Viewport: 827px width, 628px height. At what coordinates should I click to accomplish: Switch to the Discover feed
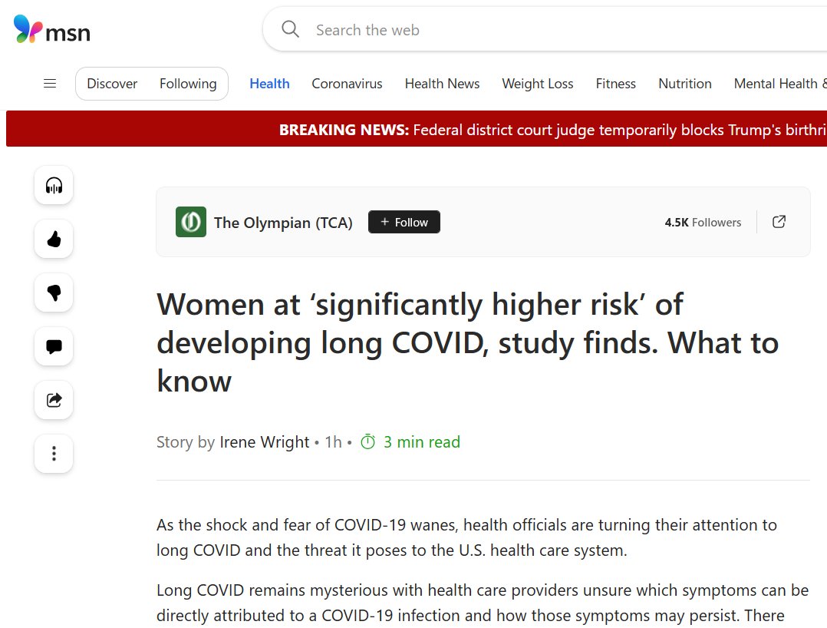[112, 84]
